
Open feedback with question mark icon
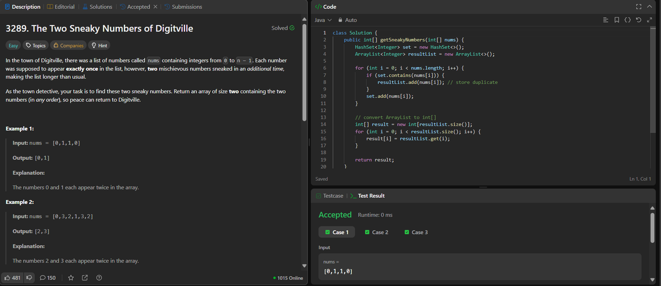coord(99,278)
